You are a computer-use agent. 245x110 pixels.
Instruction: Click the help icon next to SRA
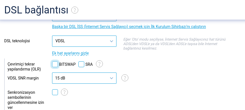(99, 64)
